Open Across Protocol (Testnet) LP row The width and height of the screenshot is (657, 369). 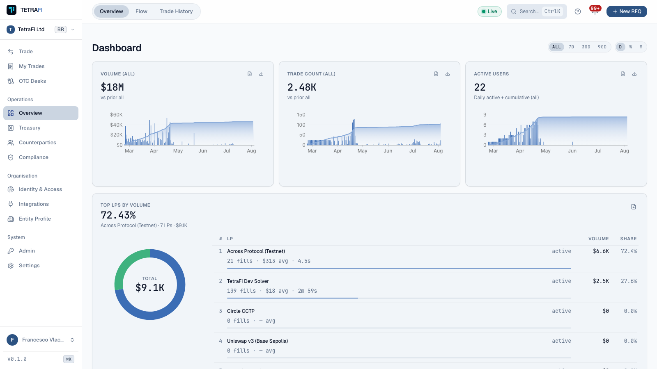[425, 258]
